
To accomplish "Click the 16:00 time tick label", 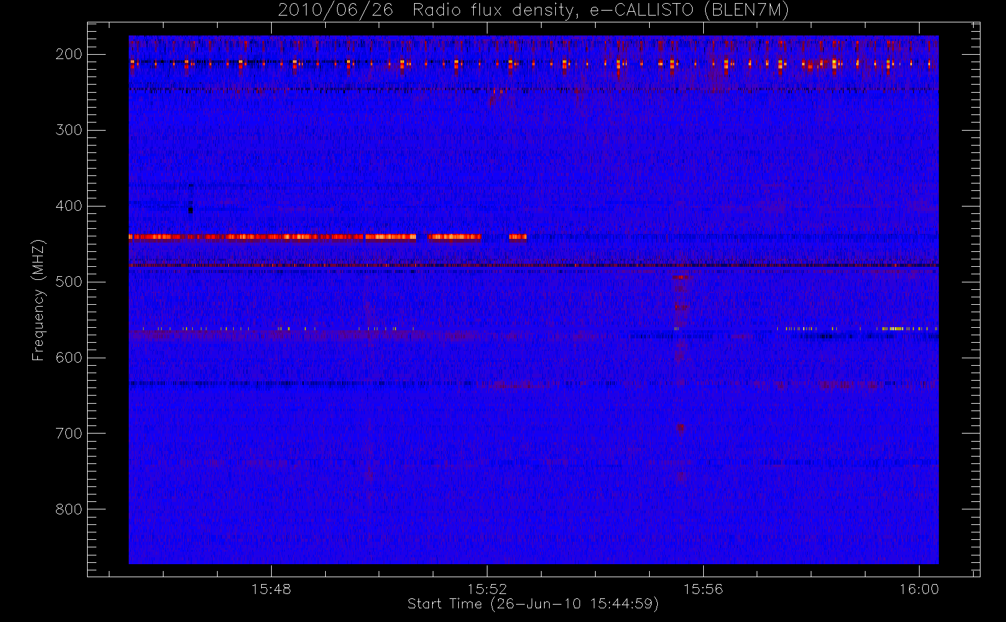I will tap(919, 589).
